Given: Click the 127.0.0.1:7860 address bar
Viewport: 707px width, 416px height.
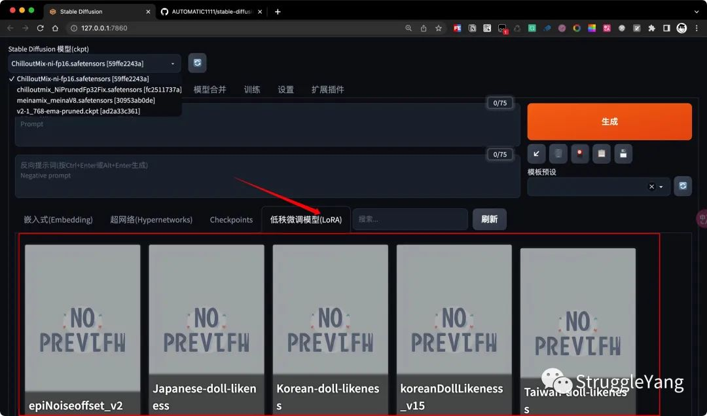Looking at the screenshot, I should point(234,28).
